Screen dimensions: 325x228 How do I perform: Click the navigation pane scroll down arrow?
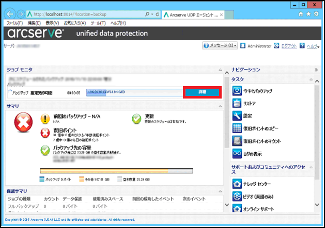click(317, 205)
